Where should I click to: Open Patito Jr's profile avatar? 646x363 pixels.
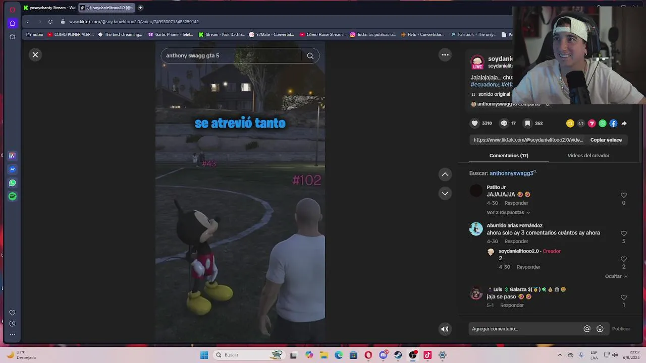pos(476,191)
